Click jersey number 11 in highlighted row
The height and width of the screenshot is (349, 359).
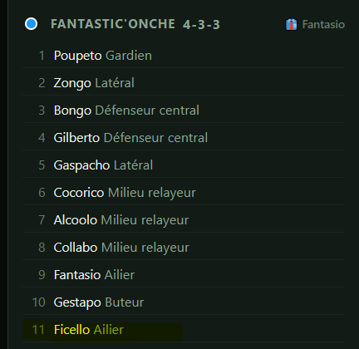38,330
